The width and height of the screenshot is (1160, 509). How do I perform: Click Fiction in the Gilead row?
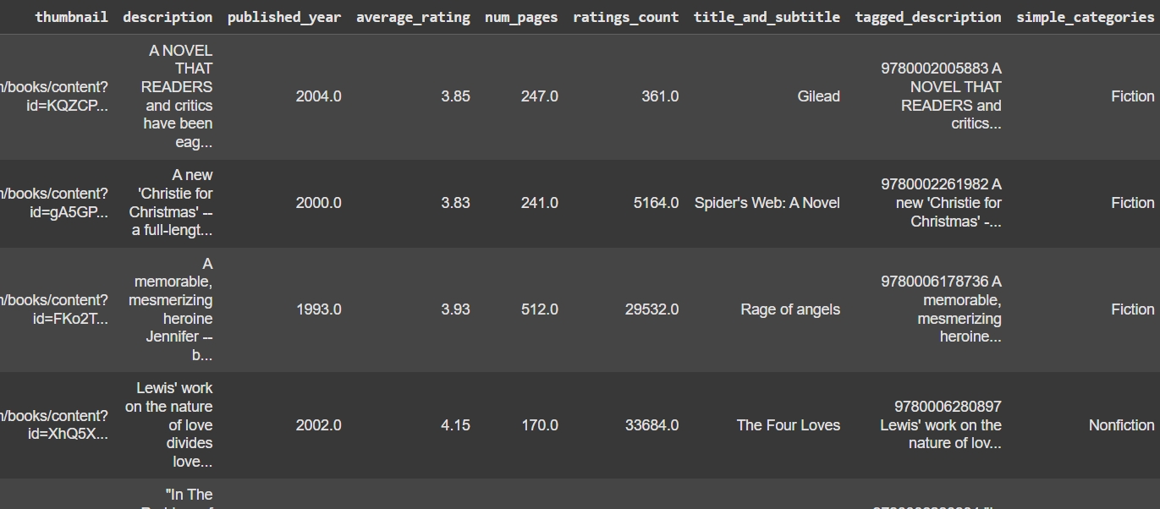[1132, 96]
